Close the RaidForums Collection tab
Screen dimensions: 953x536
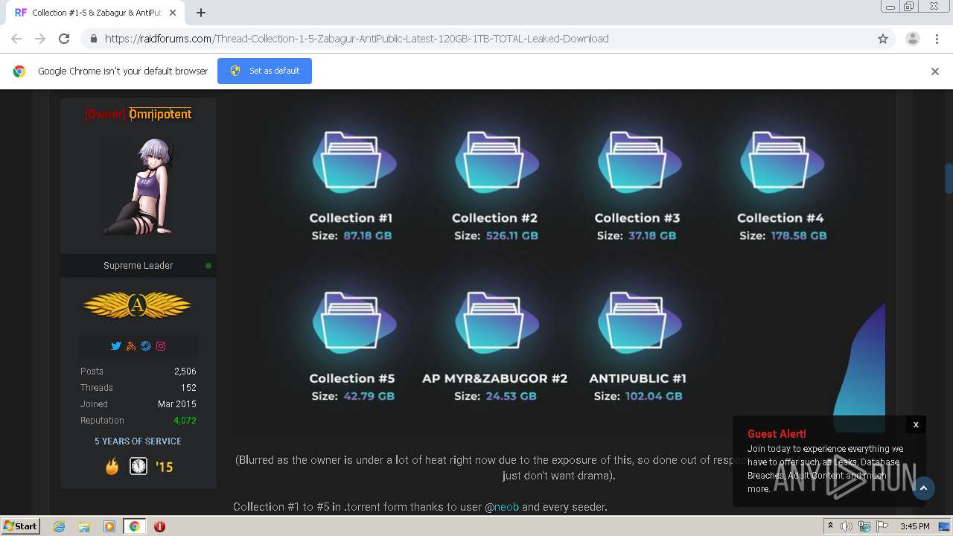click(173, 13)
